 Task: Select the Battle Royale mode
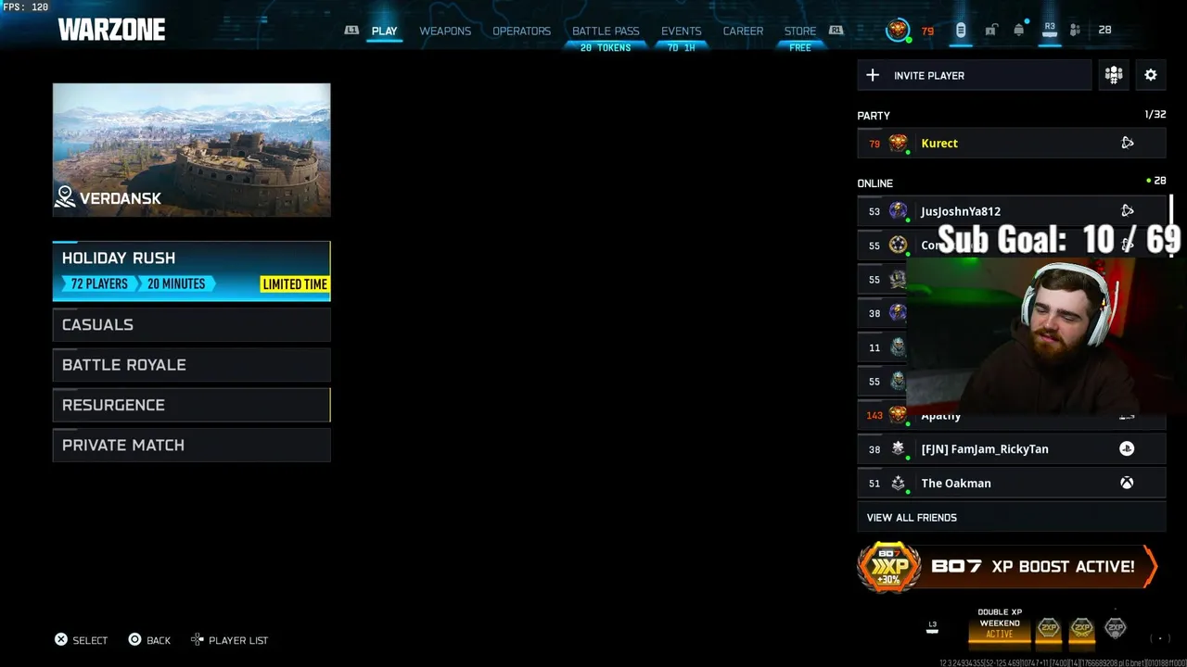(x=192, y=365)
